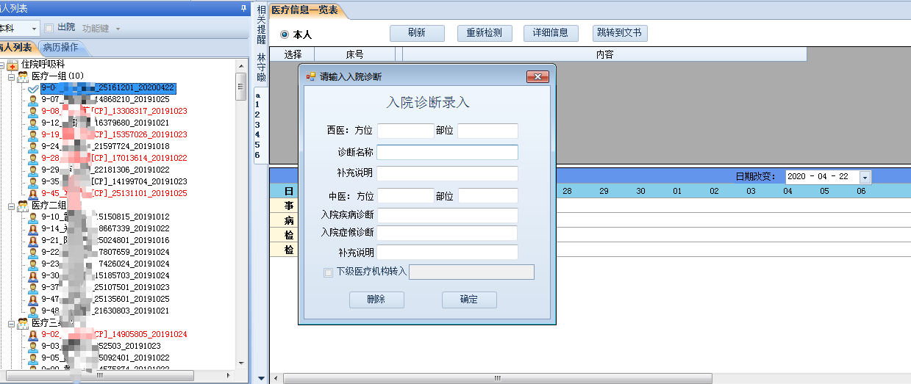The image size is (911, 384).
Task: Click patient icon for bed 9-23
Action: (x=33, y=264)
